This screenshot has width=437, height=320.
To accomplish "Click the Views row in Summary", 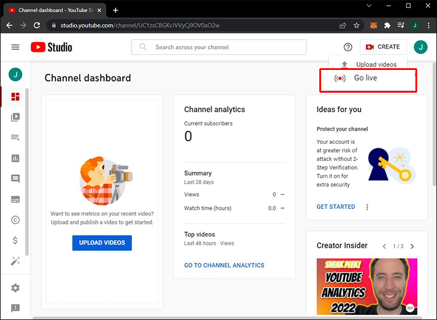I will [234, 195].
